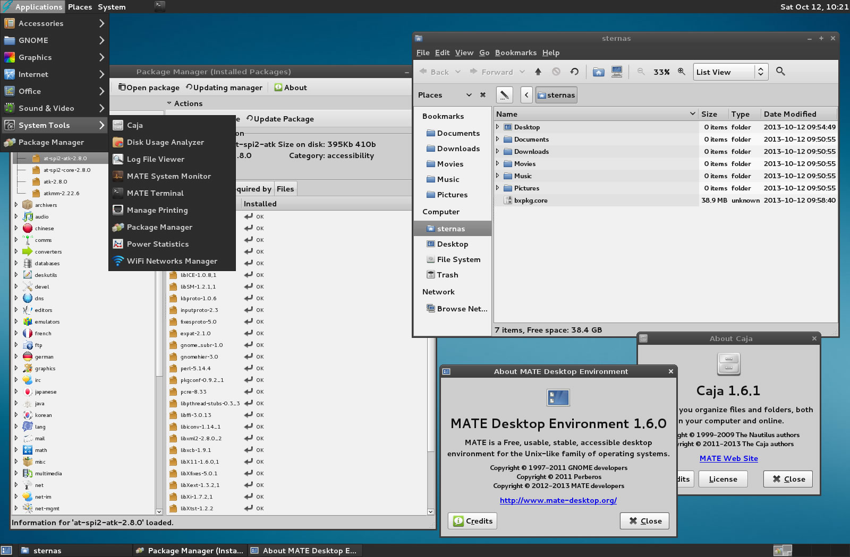Open mate-desktop.org link
Image resolution: width=850 pixels, height=557 pixels.
pos(558,500)
